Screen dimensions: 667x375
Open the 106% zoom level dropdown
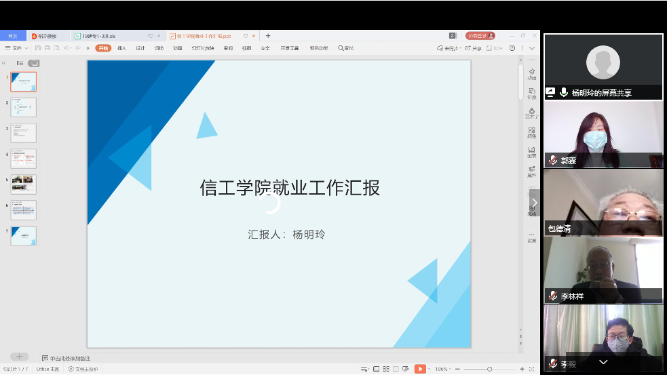coord(443,369)
